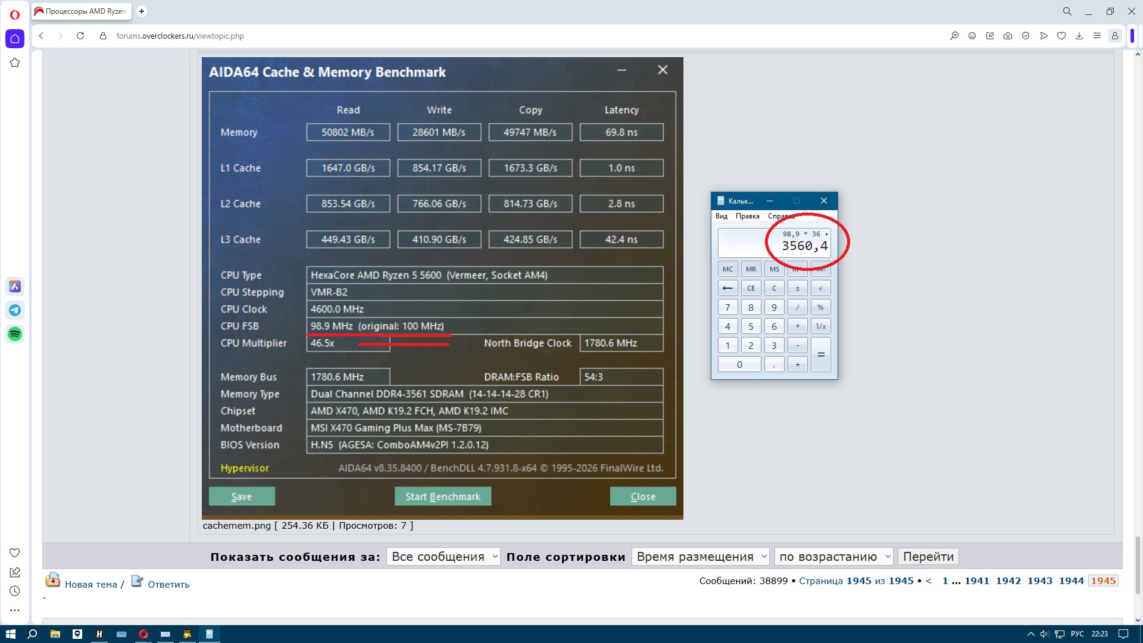
Task: Open ad-blocker shield icon
Action: click(x=1026, y=36)
